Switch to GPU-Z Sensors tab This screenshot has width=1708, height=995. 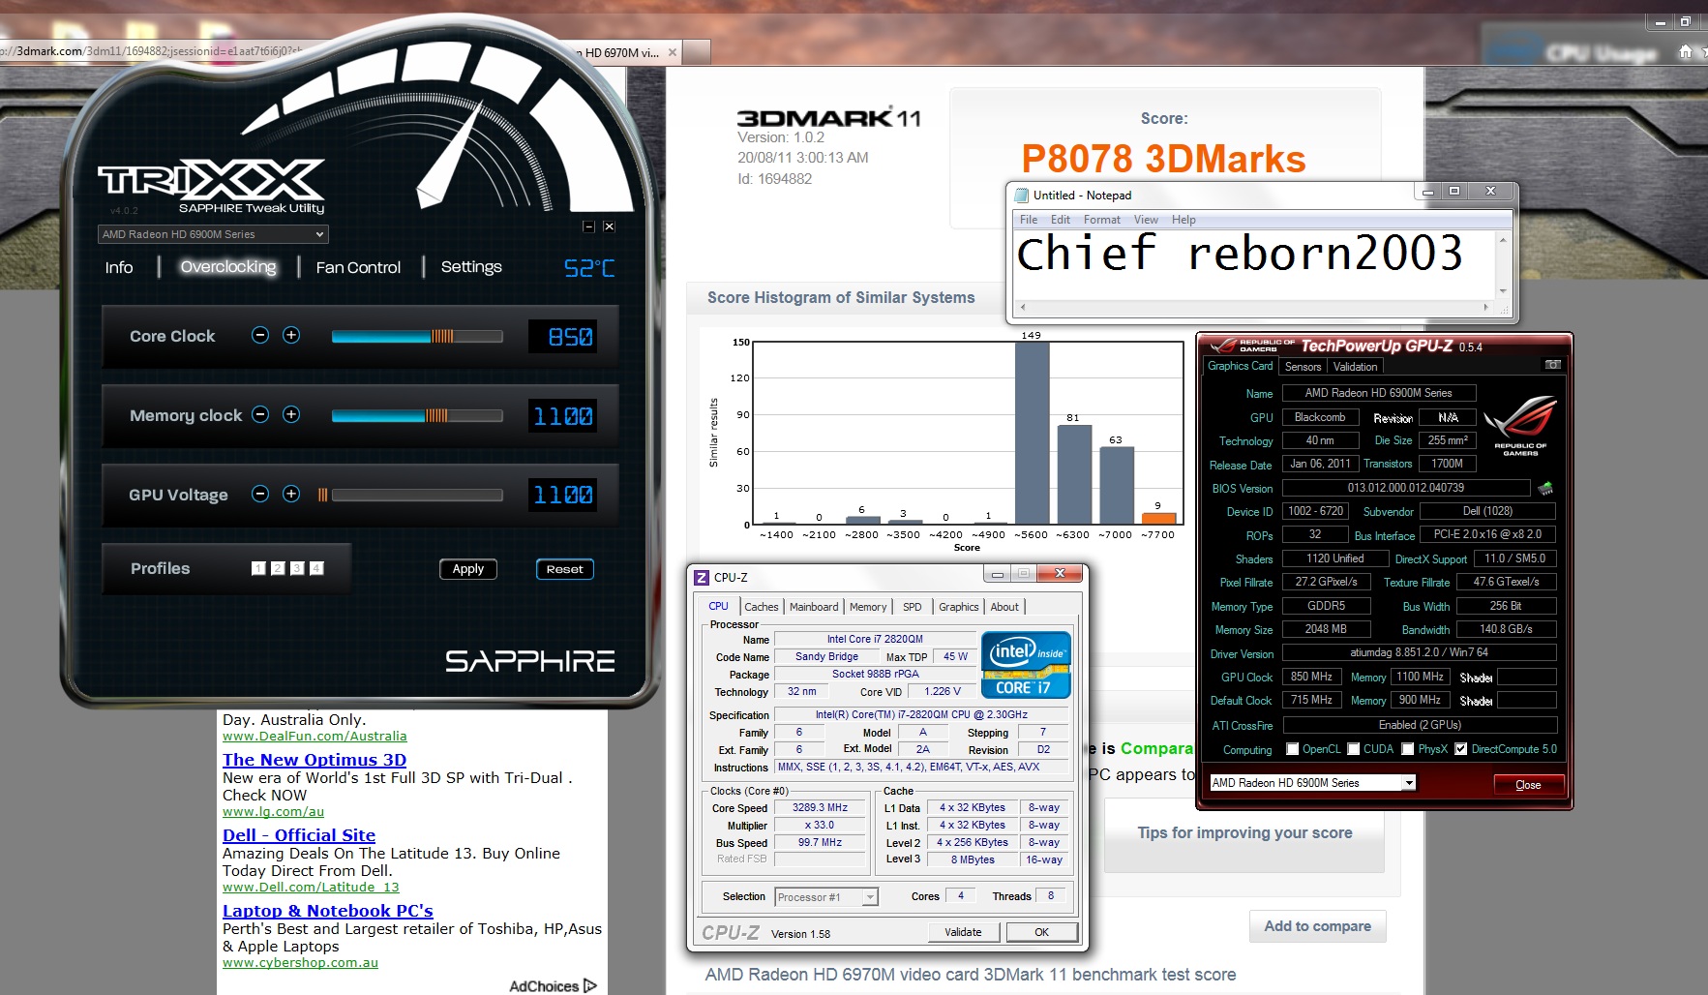tap(1303, 367)
